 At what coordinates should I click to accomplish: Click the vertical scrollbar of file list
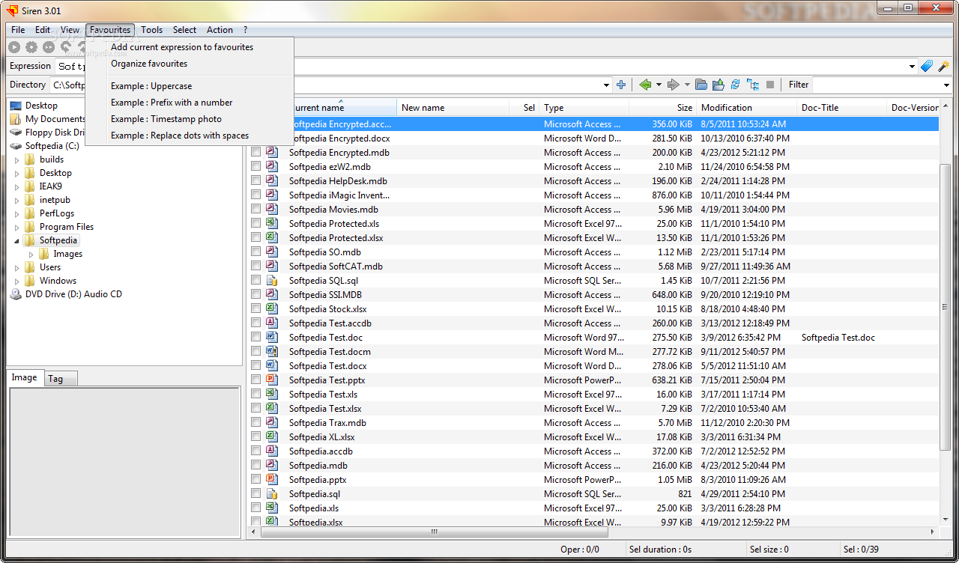tap(946, 307)
